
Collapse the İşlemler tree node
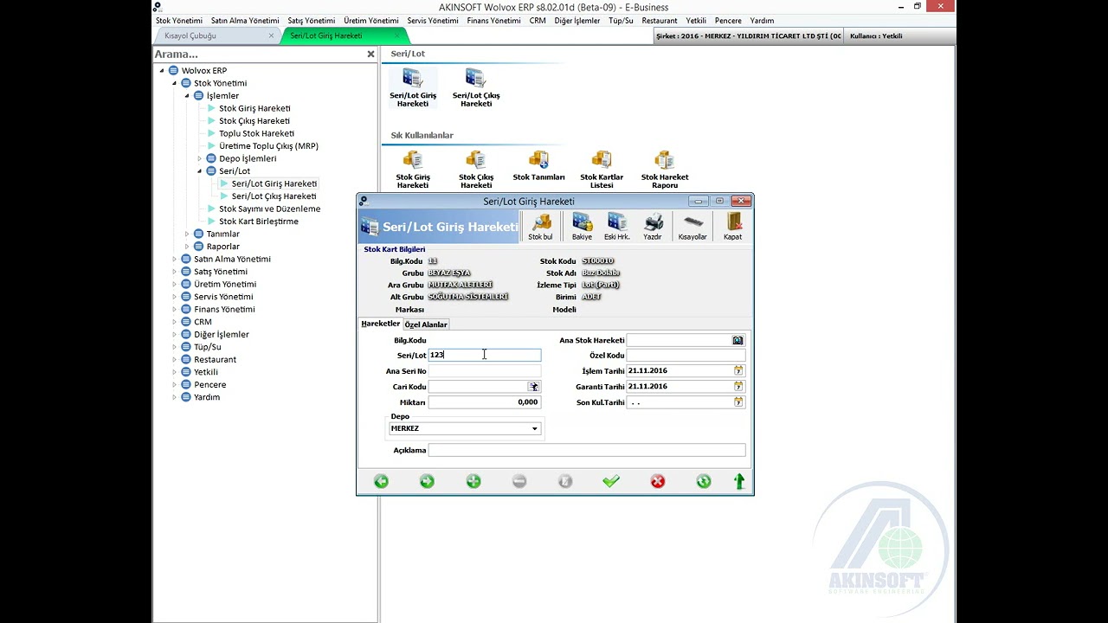point(187,96)
